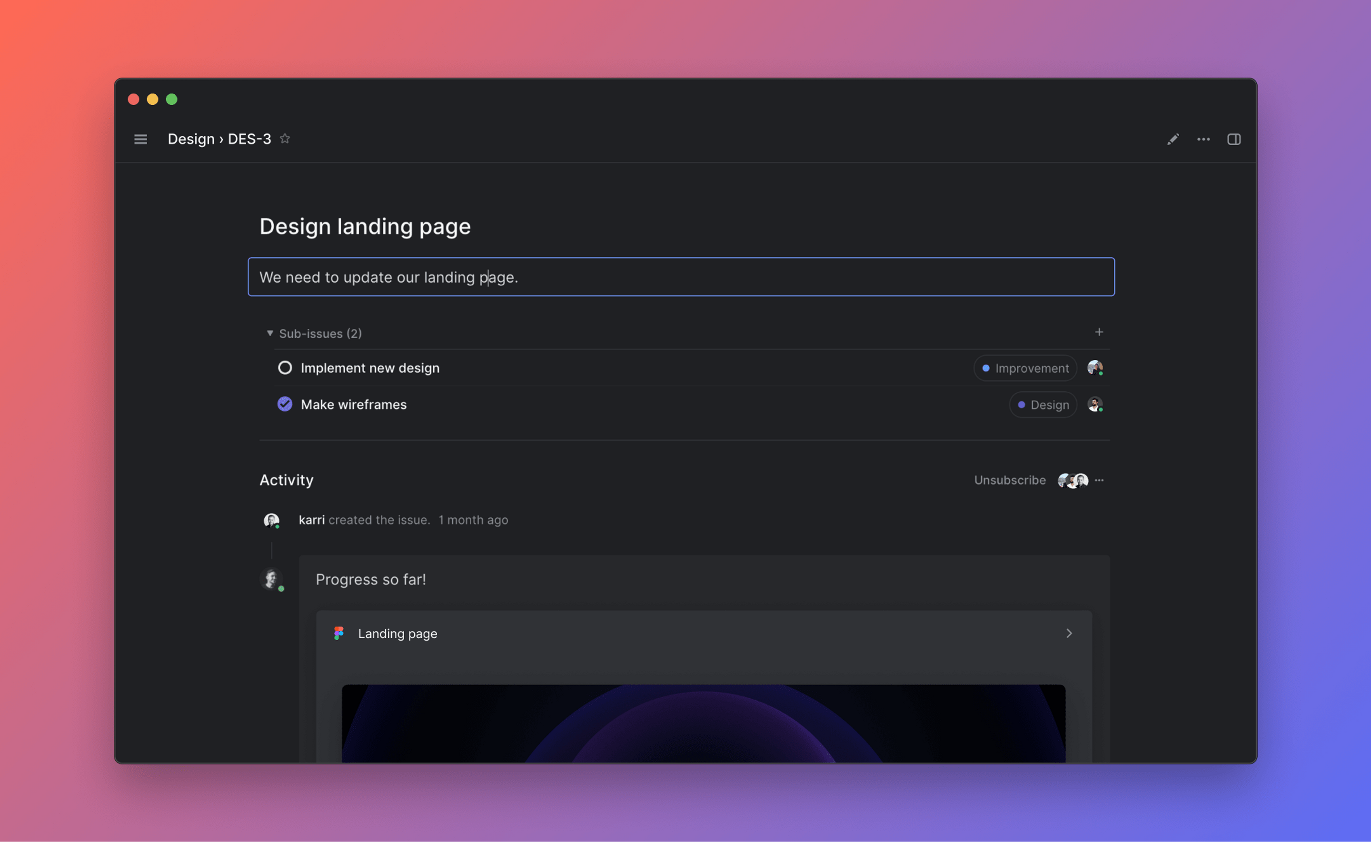1371x842 pixels.
Task: Toggle completed status of Make wireframes
Action: 285,404
